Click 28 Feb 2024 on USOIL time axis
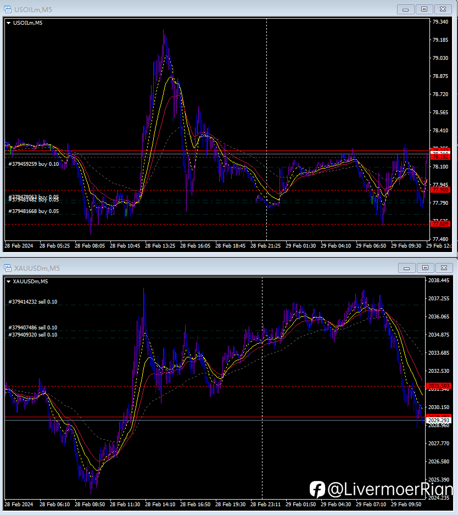 [x=19, y=245]
